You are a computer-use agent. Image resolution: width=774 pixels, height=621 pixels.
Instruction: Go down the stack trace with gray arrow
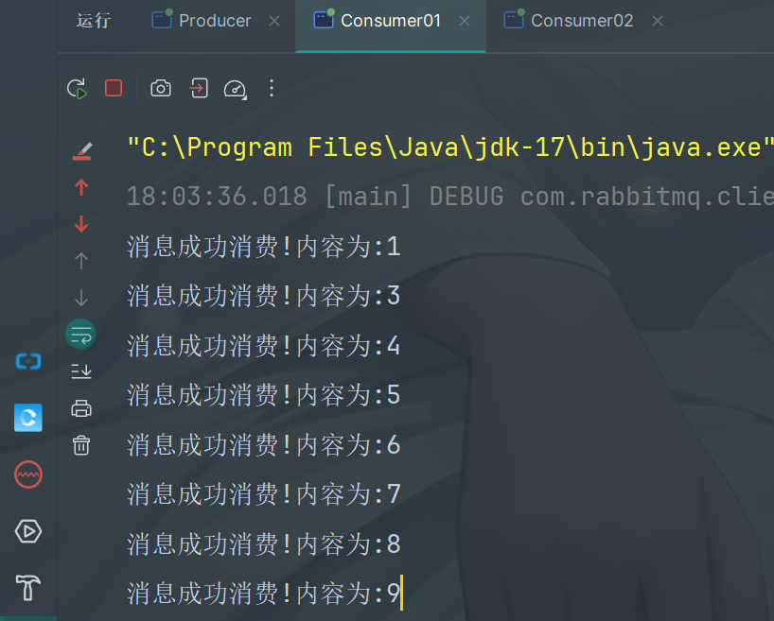coord(81,298)
